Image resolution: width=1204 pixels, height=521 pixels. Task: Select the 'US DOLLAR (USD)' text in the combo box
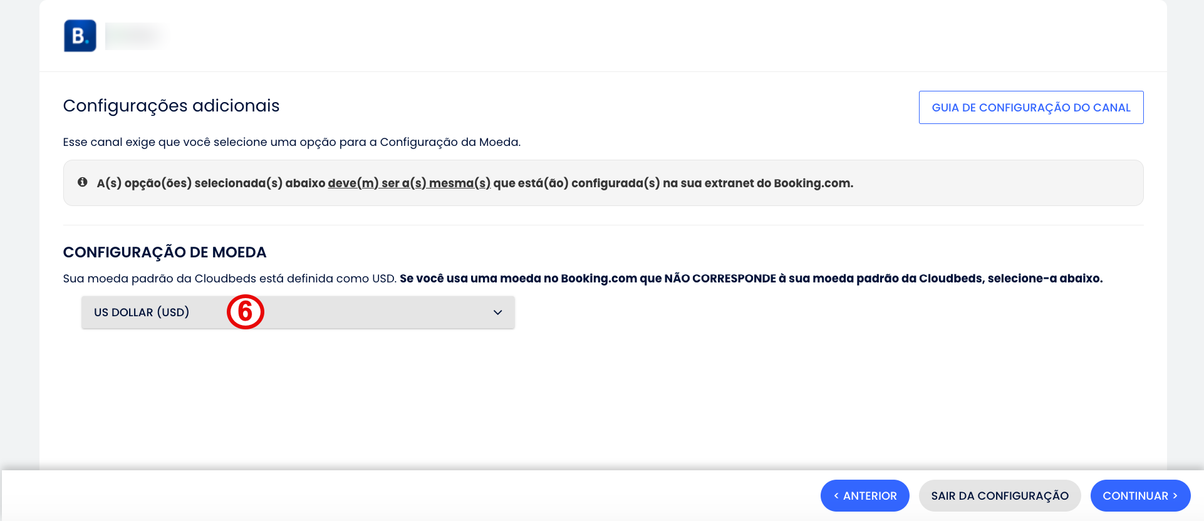[142, 312]
